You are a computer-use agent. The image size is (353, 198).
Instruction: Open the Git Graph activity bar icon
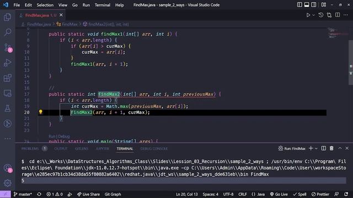click(7, 123)
